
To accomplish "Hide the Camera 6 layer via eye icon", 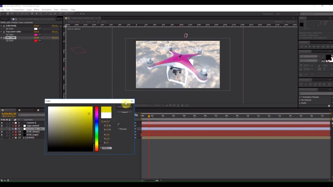I will pyautogui.click(x=2, y=123).
